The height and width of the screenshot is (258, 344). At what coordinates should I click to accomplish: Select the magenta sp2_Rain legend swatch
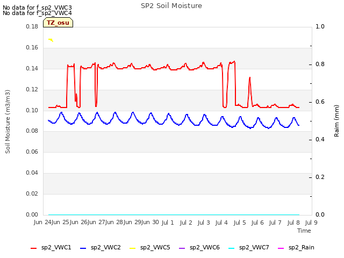pyautogui.click(x=281, y=248)
